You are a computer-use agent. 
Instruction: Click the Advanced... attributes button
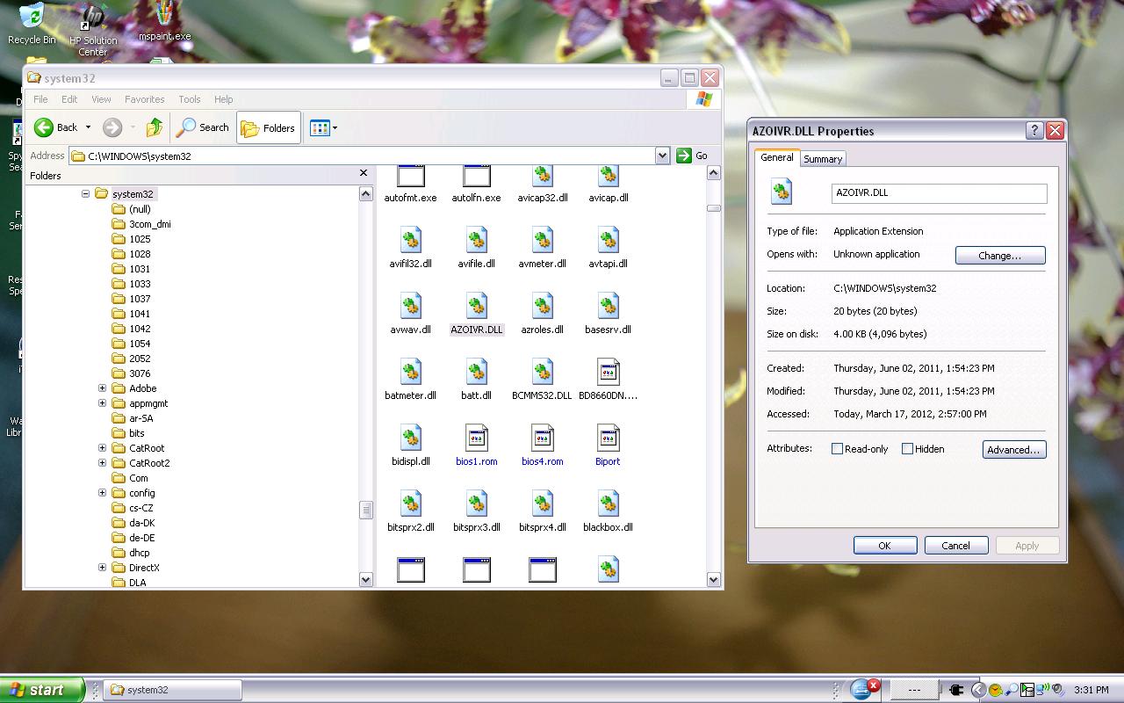click(1013, 450)
